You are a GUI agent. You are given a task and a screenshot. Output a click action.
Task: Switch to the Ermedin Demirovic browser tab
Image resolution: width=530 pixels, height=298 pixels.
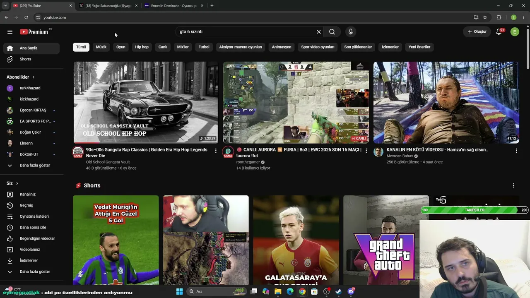tap(174, 6)
